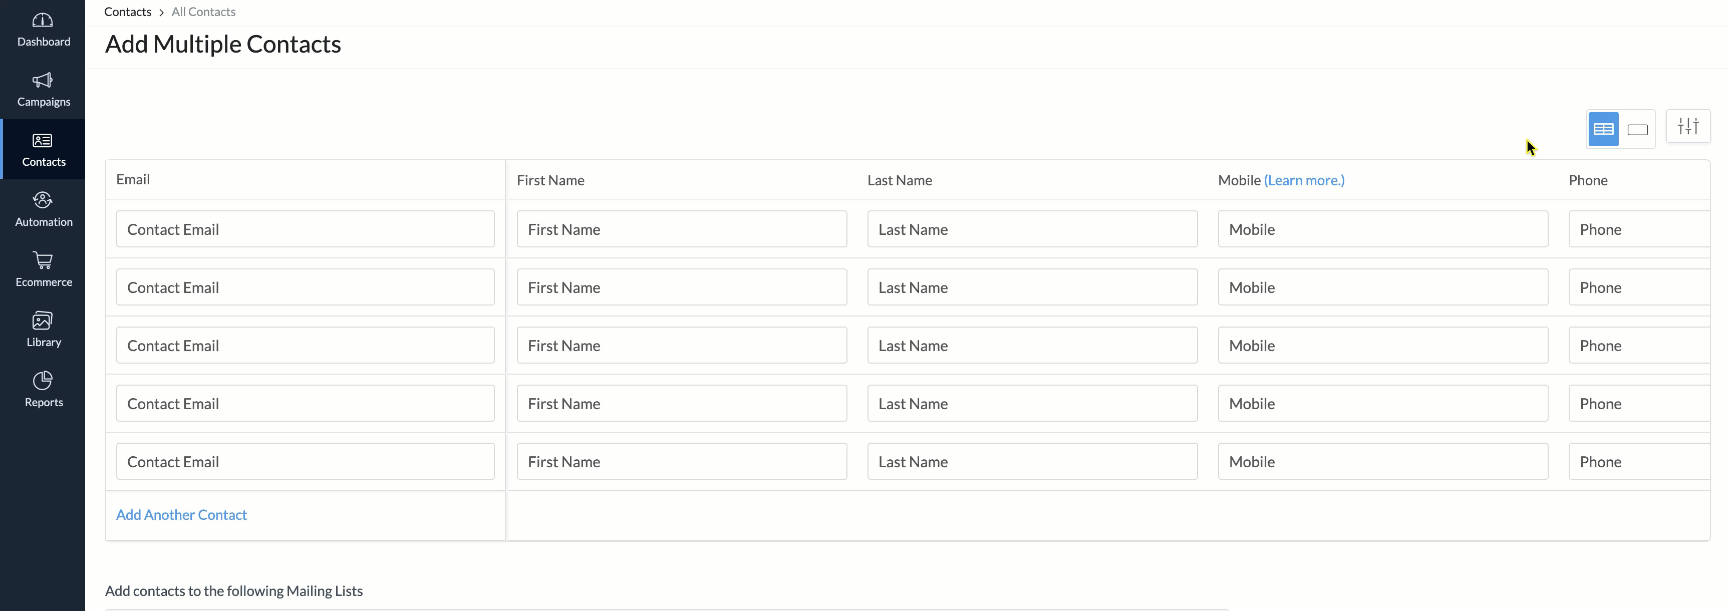Click the Add Another Contact link

click(x=181, y=515)
